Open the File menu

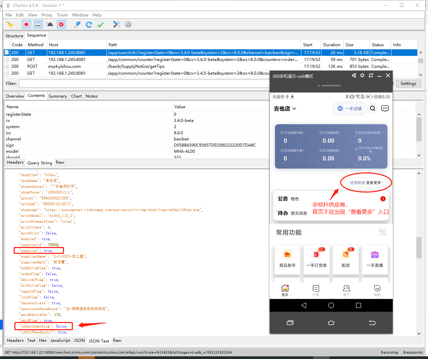[x=9, y=15]
